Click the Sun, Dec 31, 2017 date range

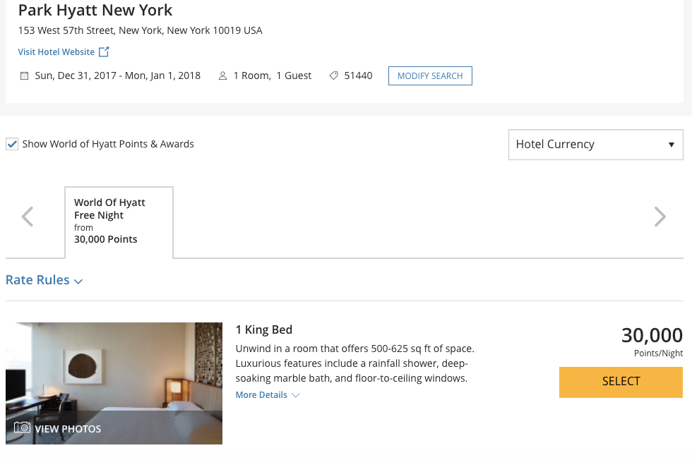[x=118, y=75]
